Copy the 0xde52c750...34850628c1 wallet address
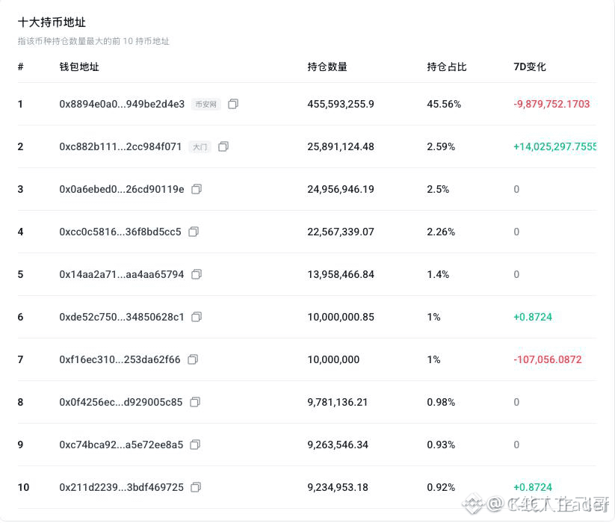This screenshot has height=523, width=615. (197, 317)
